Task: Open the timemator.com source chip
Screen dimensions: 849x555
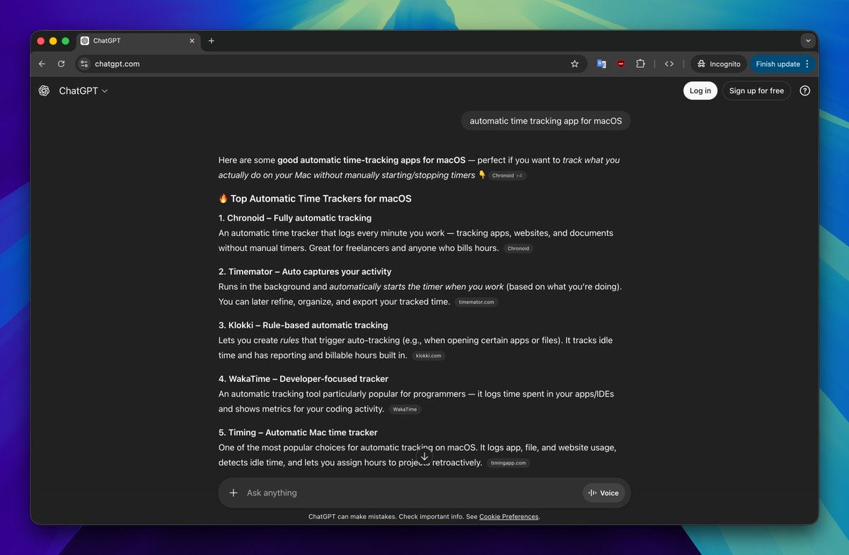Action: pyautogui.click(x=476, y=302)
